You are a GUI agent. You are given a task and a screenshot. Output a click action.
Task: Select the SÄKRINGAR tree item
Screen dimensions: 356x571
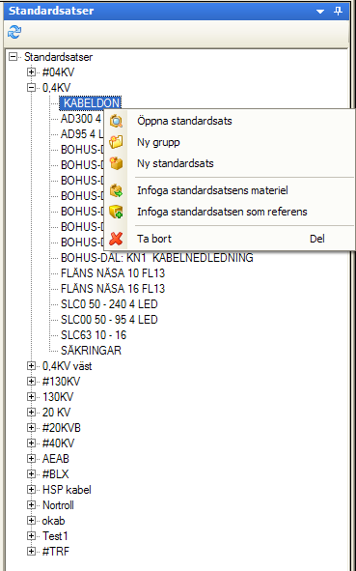91,351
